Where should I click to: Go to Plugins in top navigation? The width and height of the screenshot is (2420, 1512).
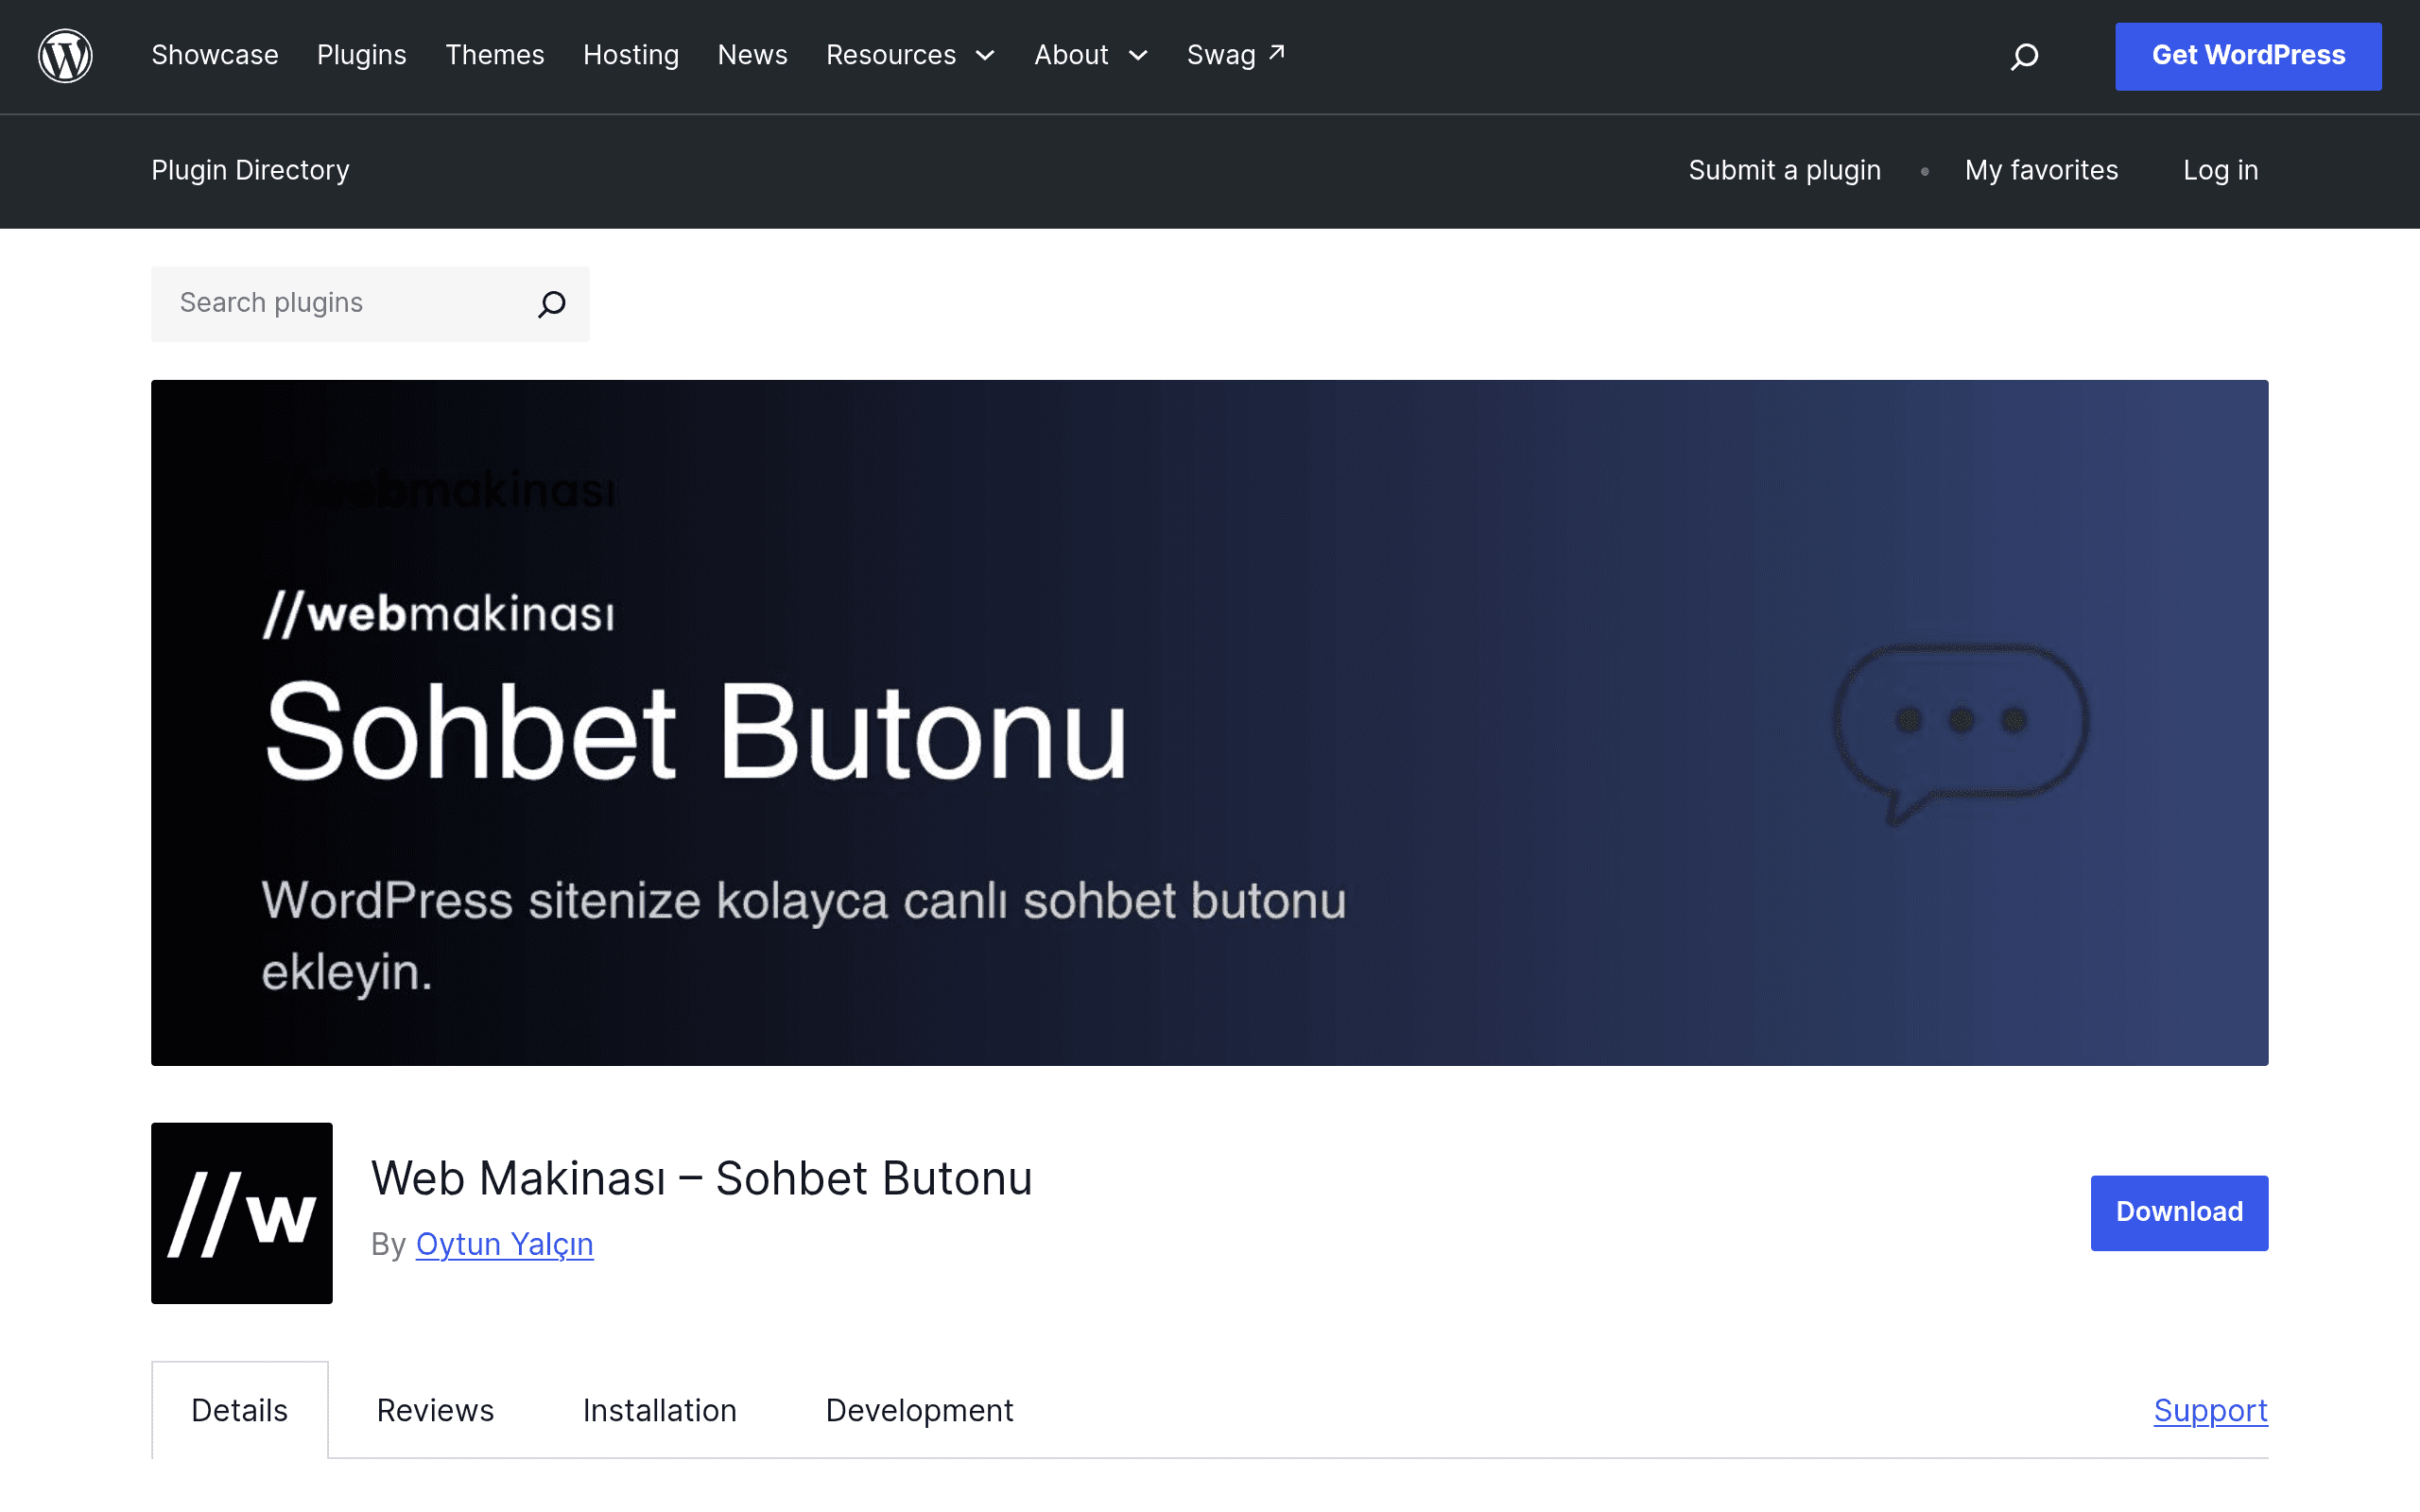(x=362, y=55)
